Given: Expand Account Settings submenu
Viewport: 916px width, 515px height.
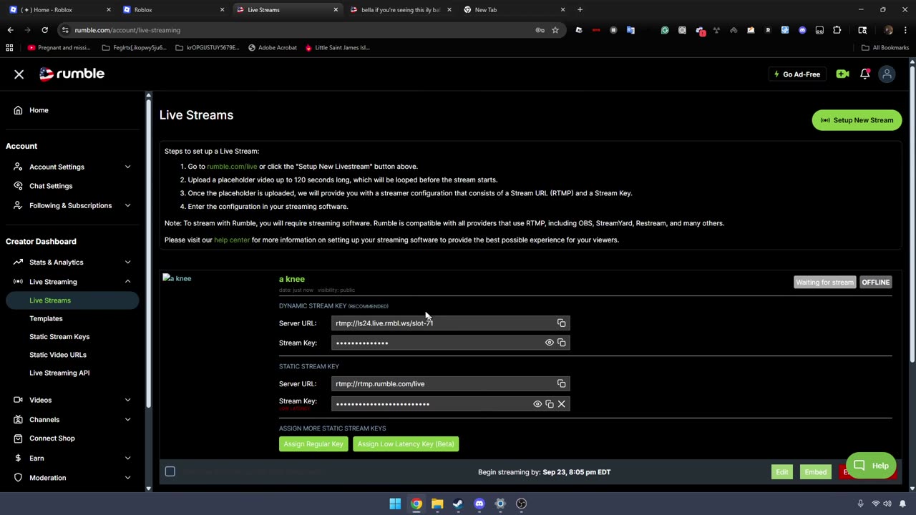Looking at the screenshot, I should [x=127, y=167].
